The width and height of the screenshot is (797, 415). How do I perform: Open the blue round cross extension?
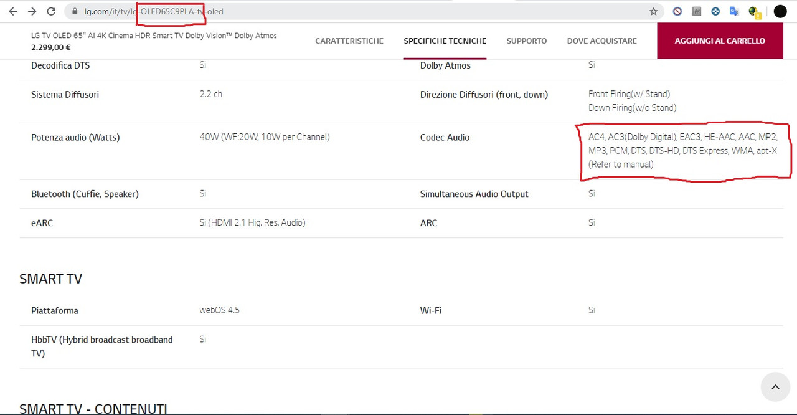(715, 11)
